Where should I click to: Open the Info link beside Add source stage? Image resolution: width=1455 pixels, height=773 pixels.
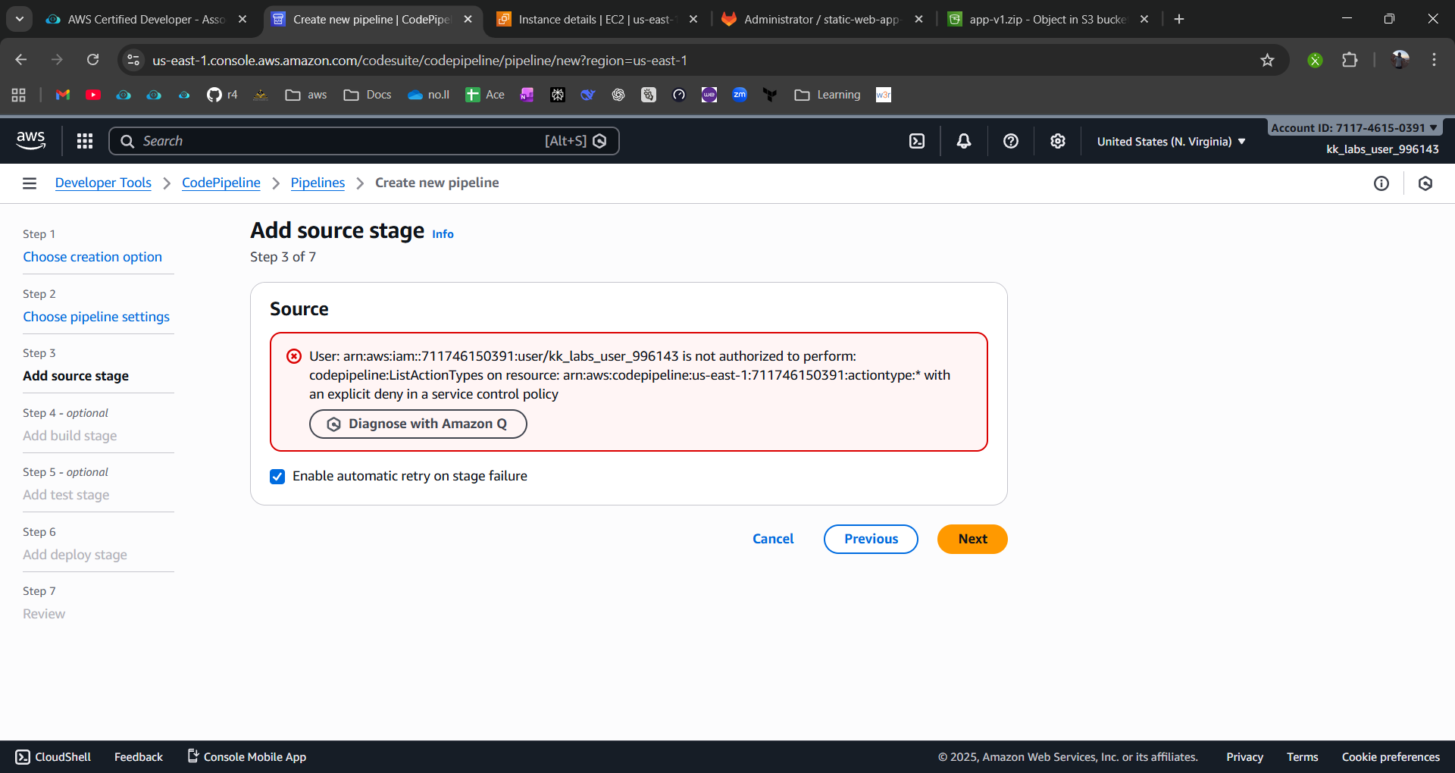pos(443,234)
